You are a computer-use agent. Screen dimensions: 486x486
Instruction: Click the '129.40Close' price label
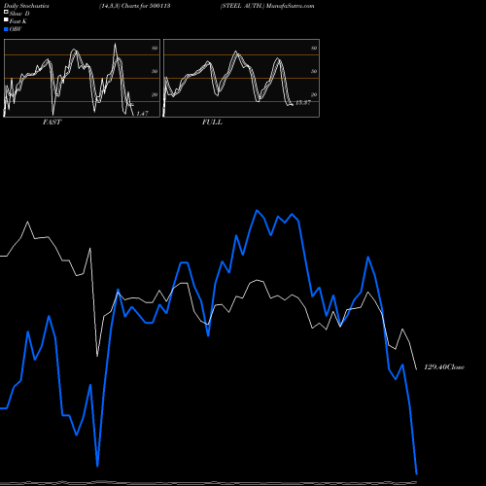[444, 367]
